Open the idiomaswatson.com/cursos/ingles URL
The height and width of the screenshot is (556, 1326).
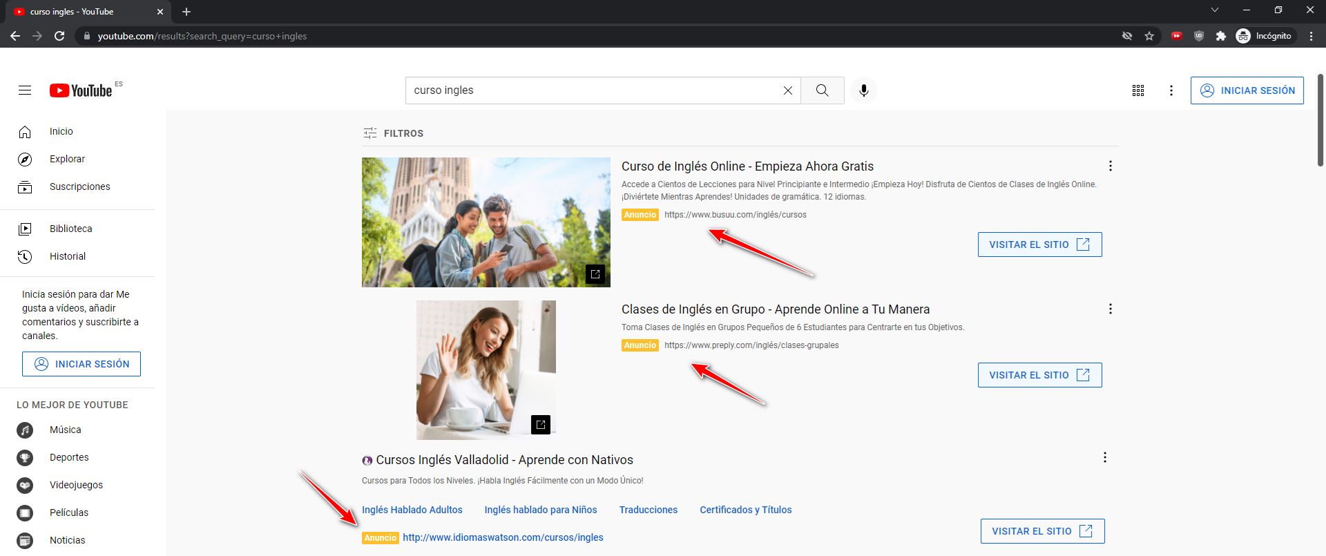(x=503, y=537)
